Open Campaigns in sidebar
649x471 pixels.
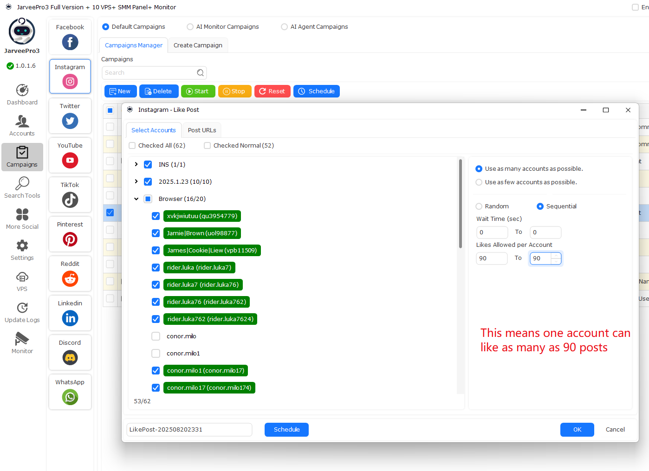[22, 157]
